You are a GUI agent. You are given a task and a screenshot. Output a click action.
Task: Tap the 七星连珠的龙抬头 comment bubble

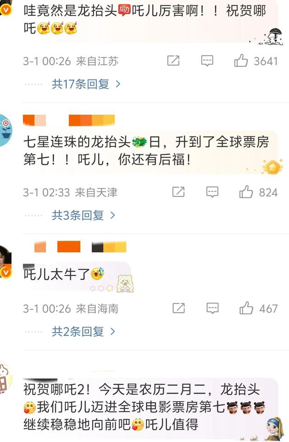150,151
